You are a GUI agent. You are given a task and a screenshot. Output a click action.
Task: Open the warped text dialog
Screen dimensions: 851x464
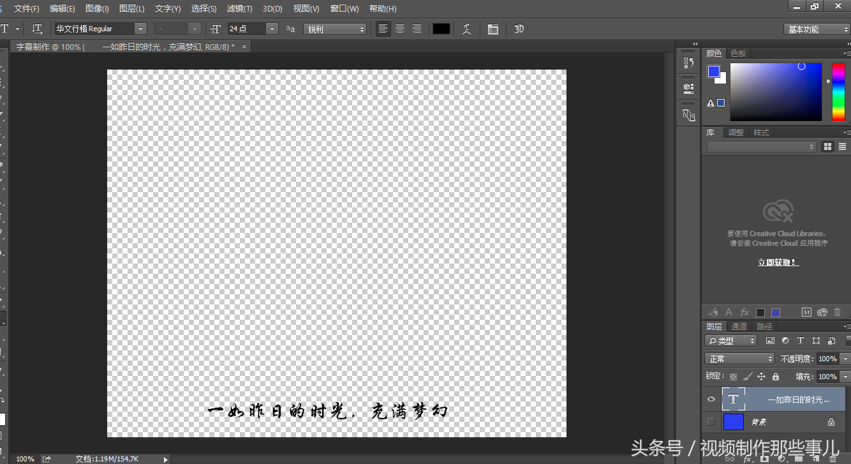(467, 29)
